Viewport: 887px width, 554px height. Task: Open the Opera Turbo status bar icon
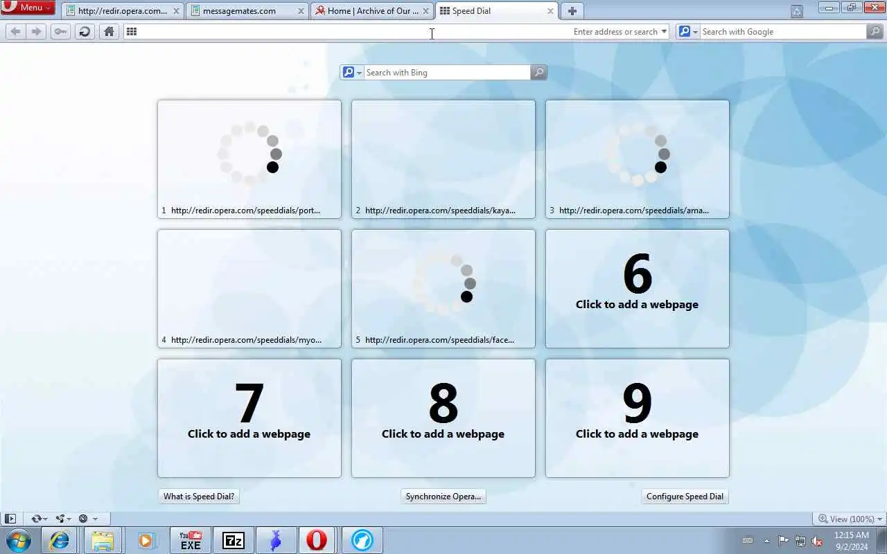tap(83, 519)
